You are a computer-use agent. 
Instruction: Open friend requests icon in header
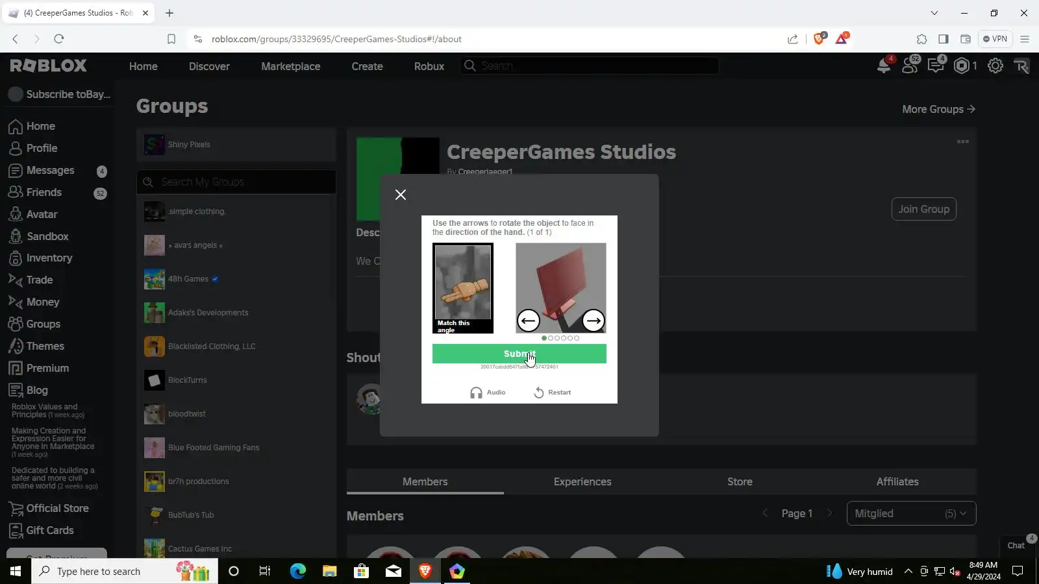910,66
